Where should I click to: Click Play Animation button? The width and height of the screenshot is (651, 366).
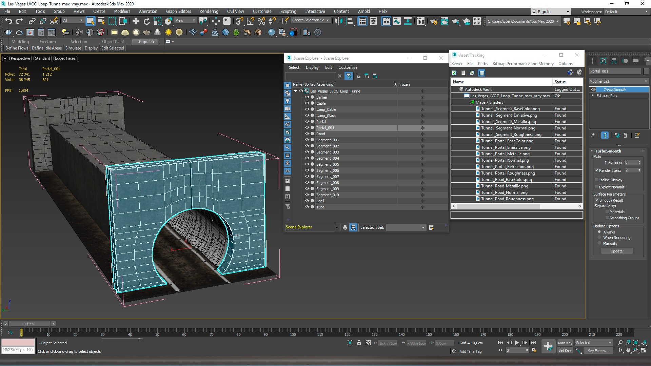[517, 343]
